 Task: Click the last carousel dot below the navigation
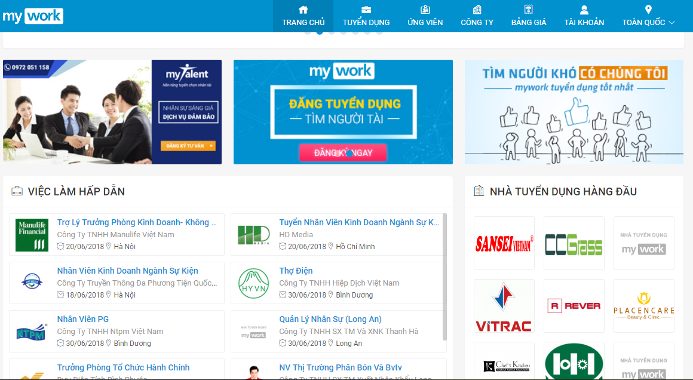pos(379,32)
